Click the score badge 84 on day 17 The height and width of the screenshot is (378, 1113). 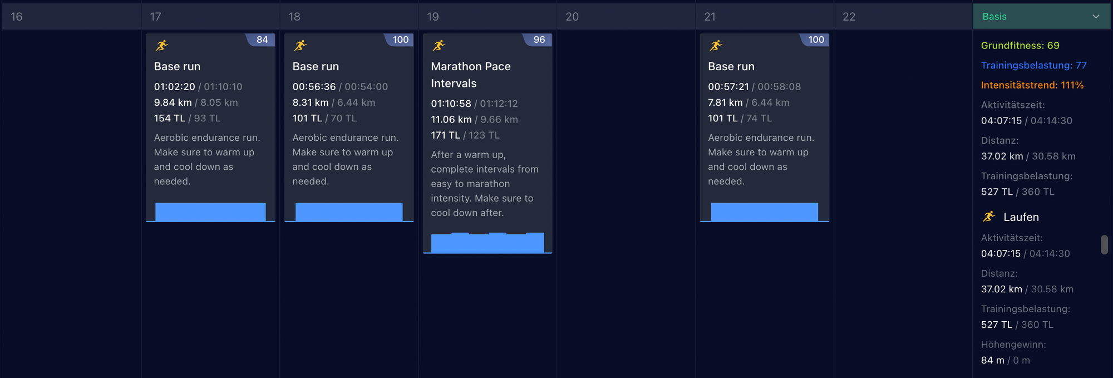[x=262, y=40]
